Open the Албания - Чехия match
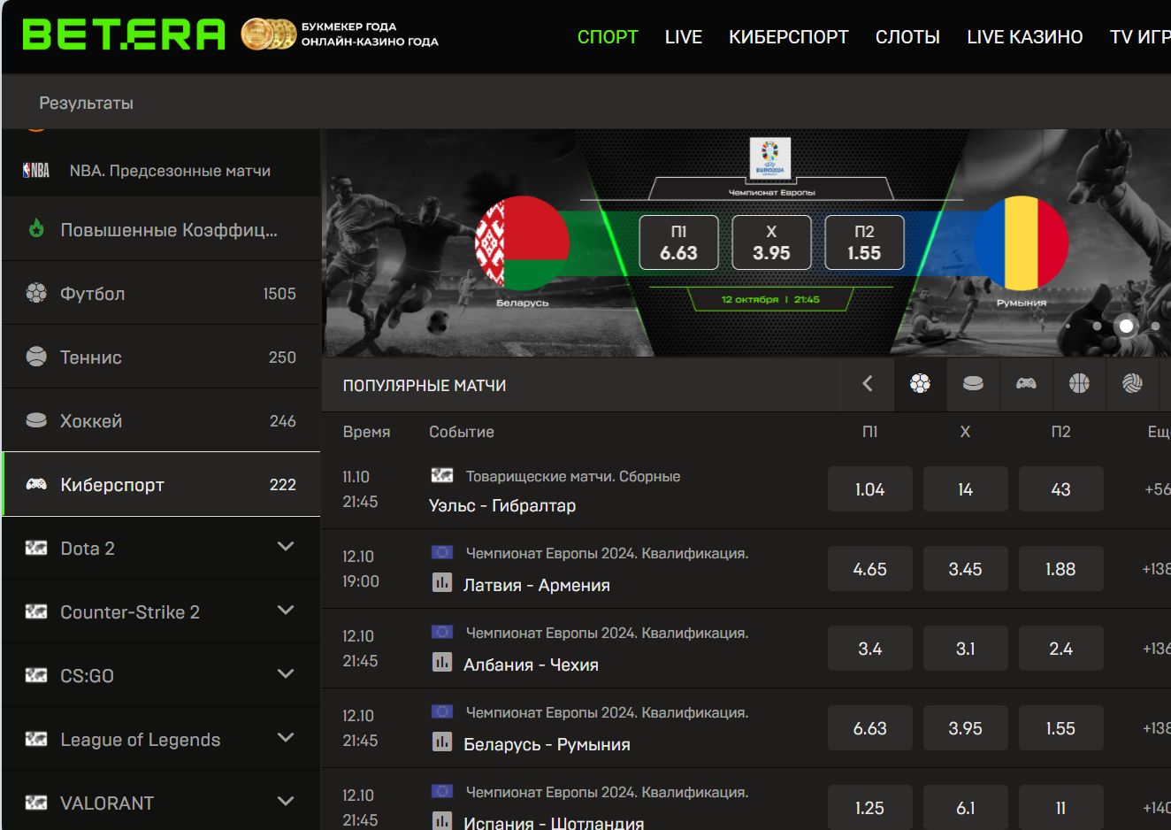Image resolution: width=1171 pixels, height=830 pixels. [531, 665]
